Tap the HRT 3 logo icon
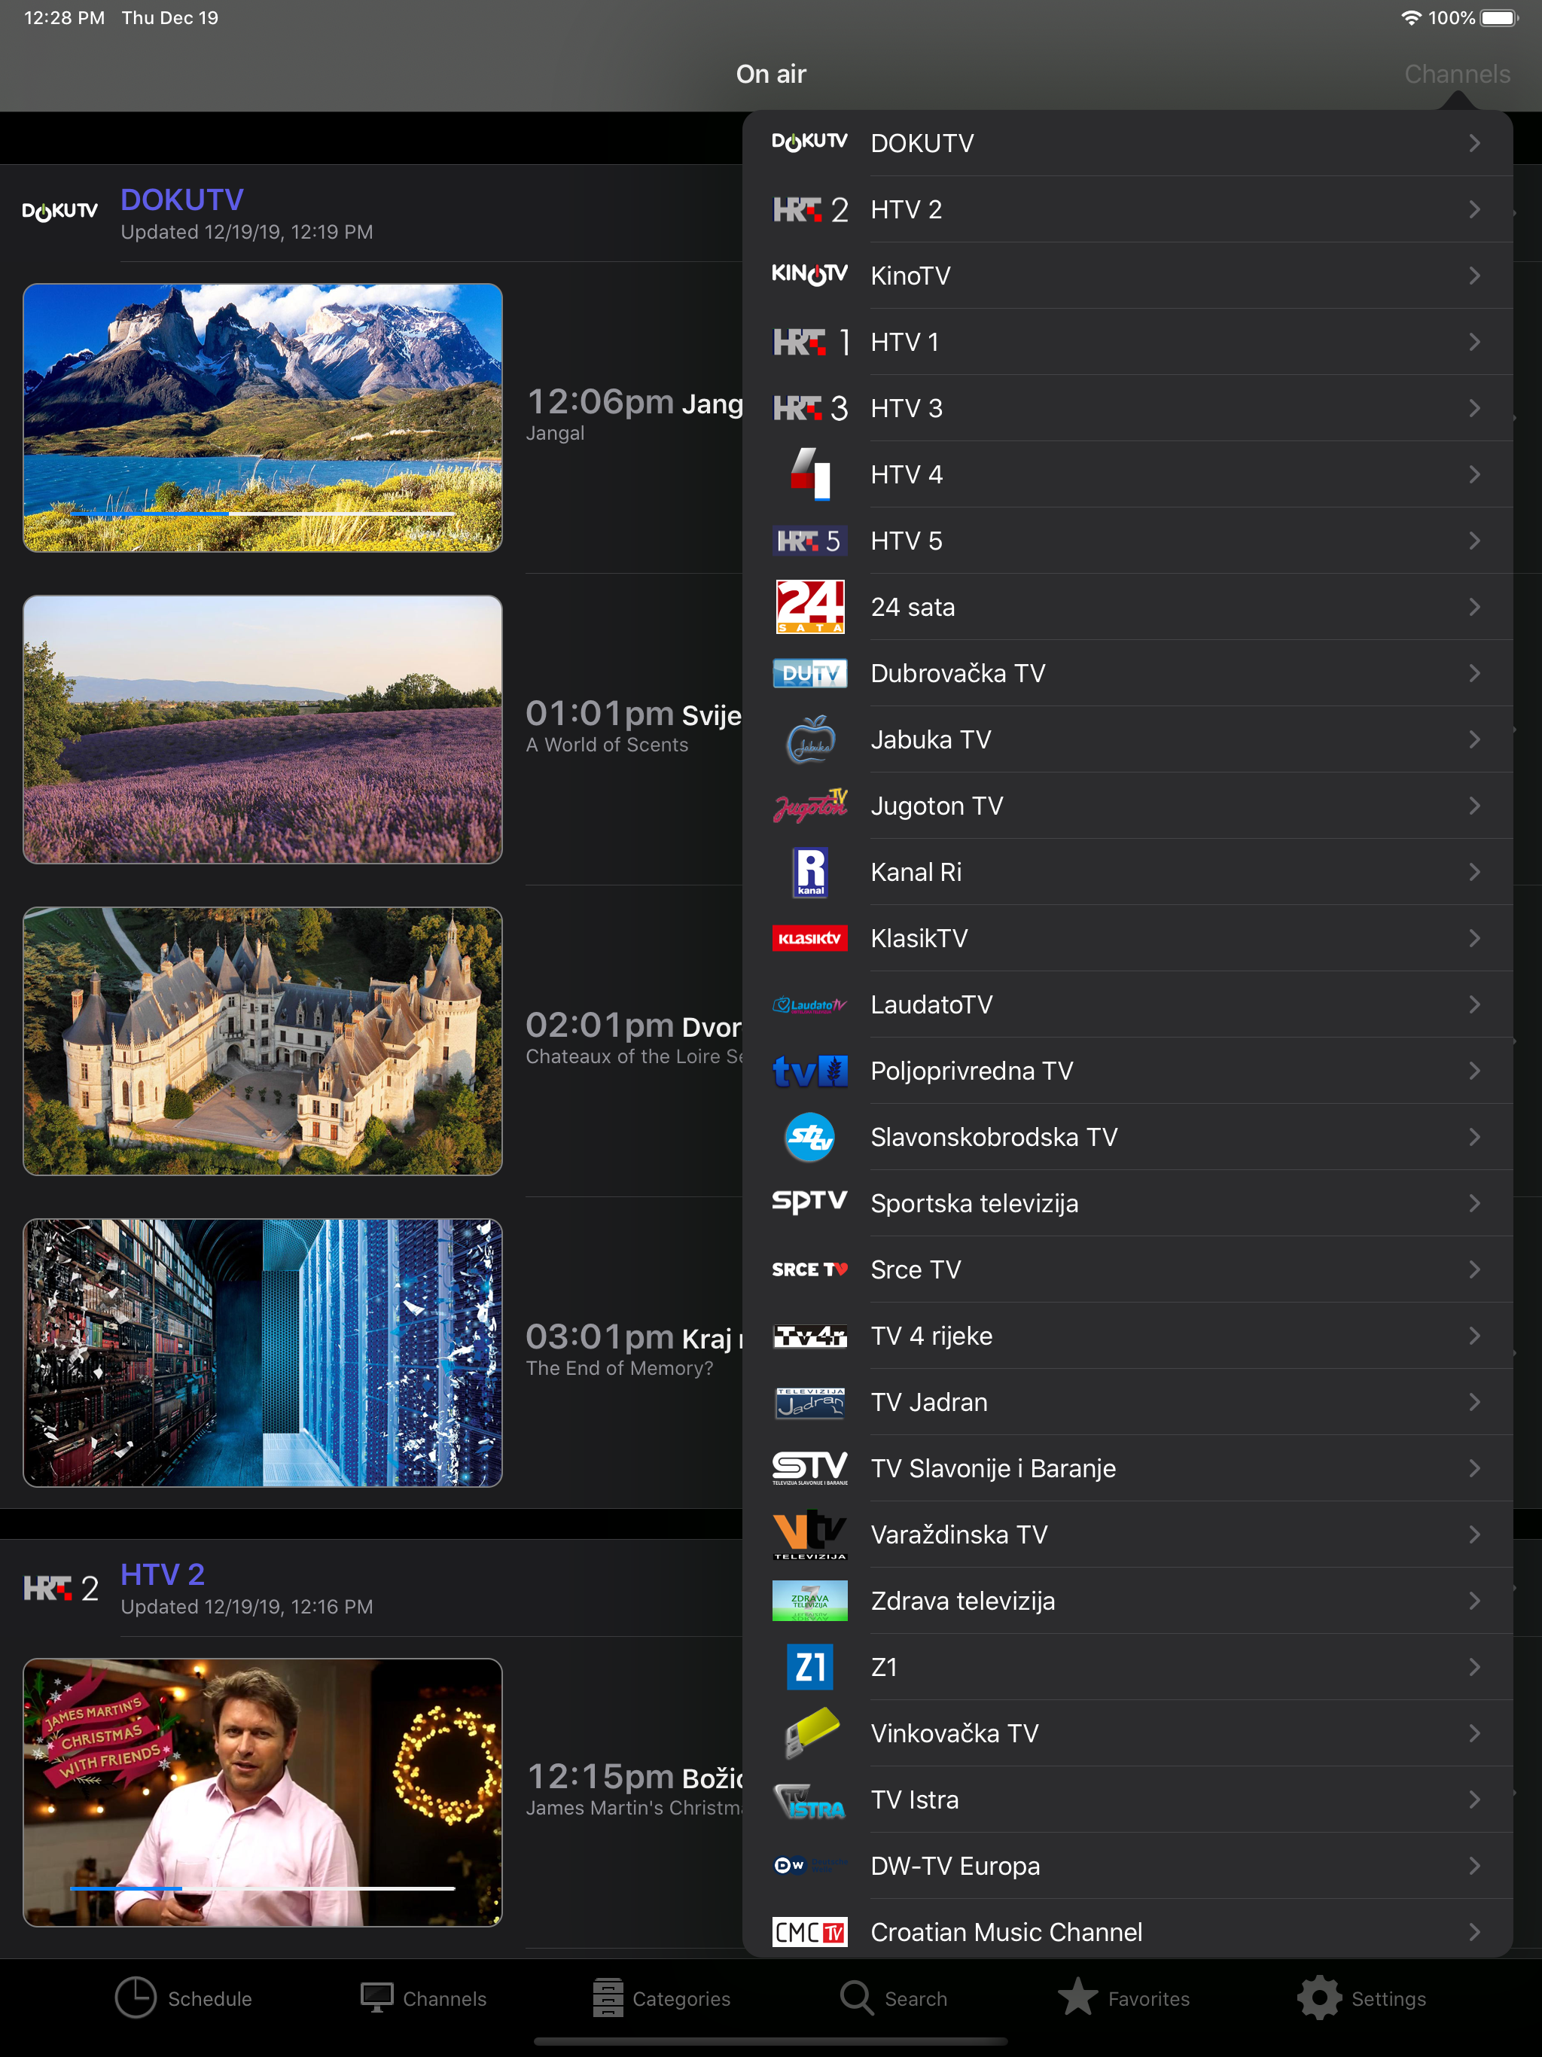 click(x=809, y=407)
